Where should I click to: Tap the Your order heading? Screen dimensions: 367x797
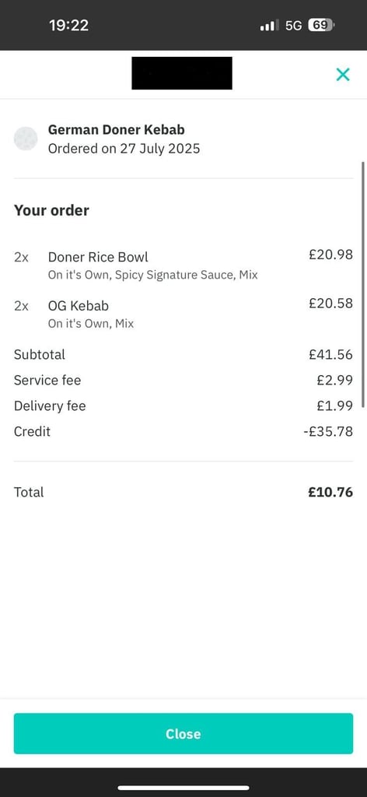(x=51, y=210)
